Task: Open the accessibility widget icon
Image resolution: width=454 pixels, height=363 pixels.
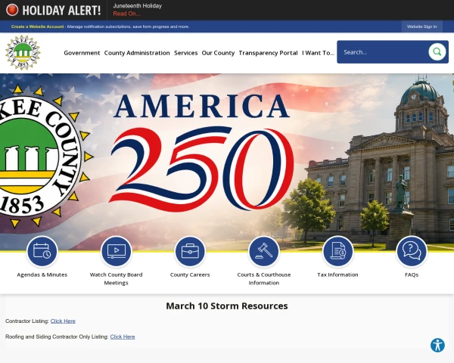Action: pyautogui.click(x=437, y=345)
